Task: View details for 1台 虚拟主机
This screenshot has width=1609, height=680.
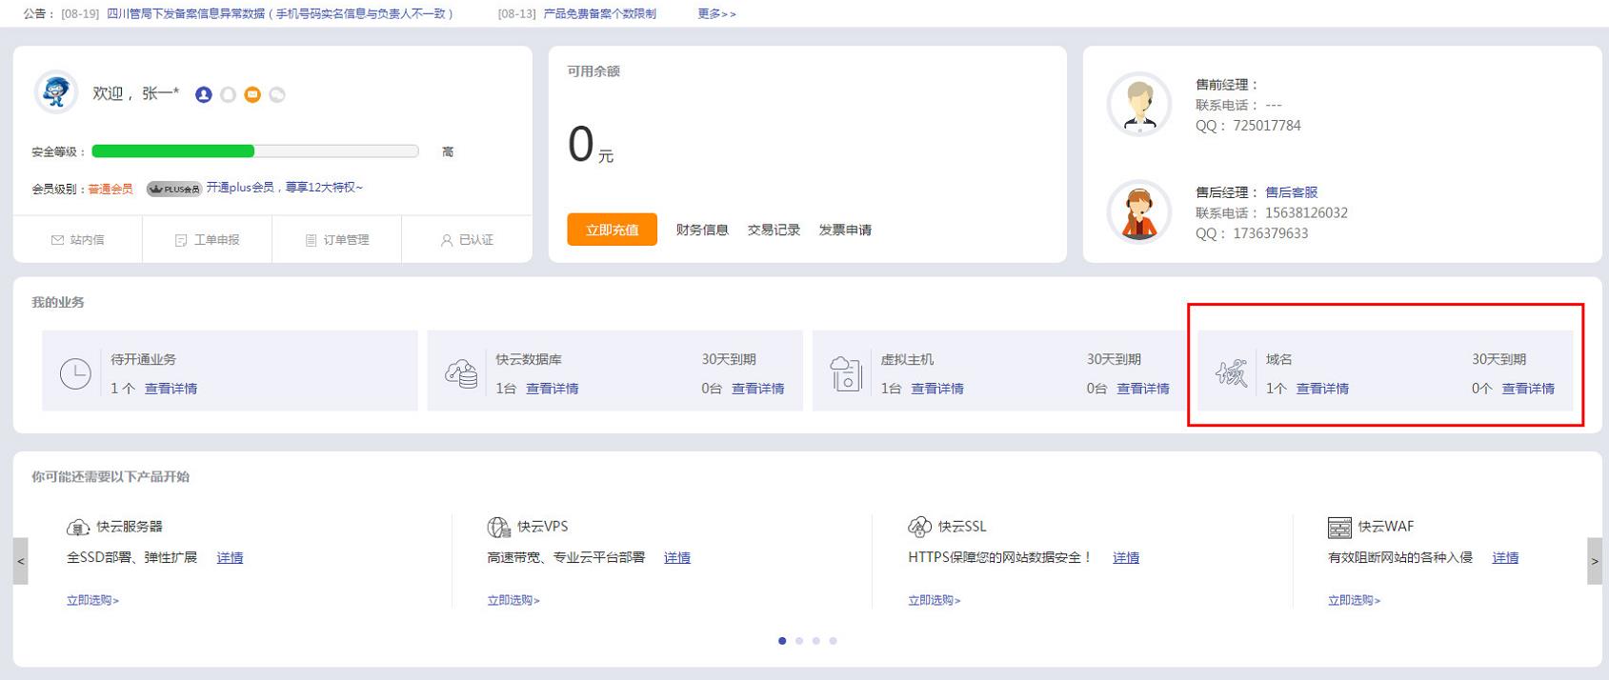Action: (937, 389)
